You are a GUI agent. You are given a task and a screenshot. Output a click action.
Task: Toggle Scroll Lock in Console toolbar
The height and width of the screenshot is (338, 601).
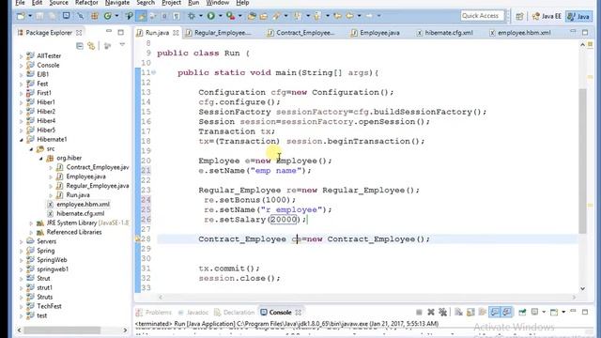pos(470,313)
